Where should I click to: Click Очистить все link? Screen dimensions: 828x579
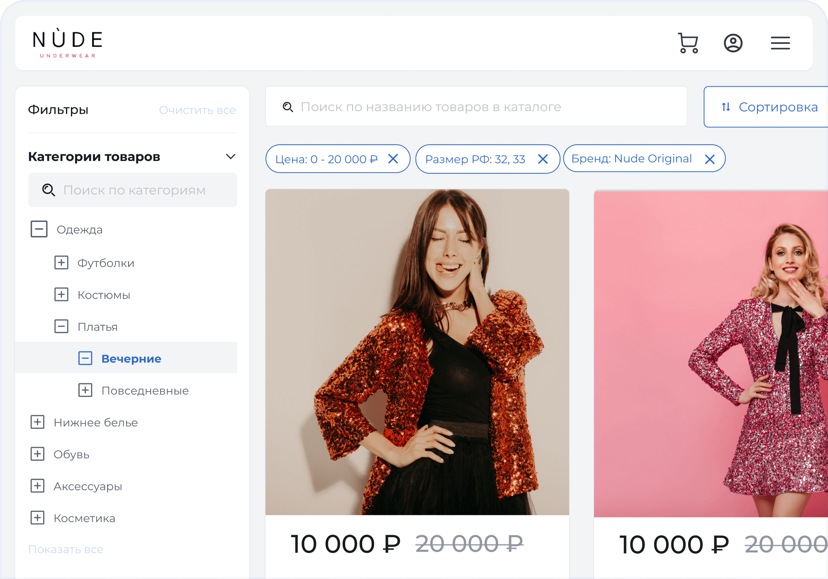197,110
